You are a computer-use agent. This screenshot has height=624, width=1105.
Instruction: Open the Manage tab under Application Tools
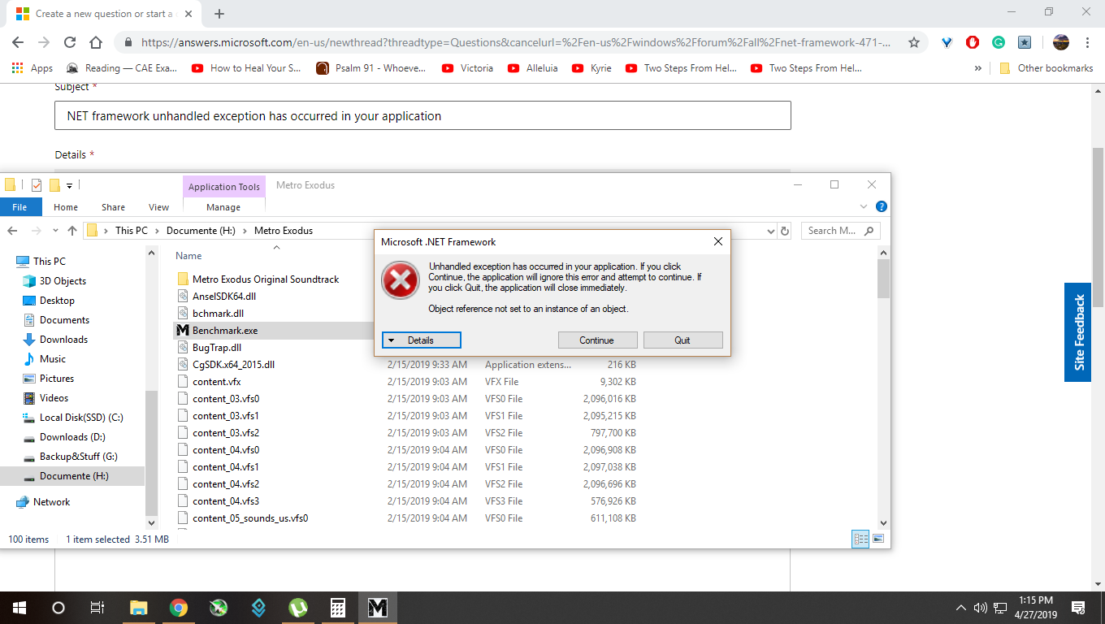point(223,207)
